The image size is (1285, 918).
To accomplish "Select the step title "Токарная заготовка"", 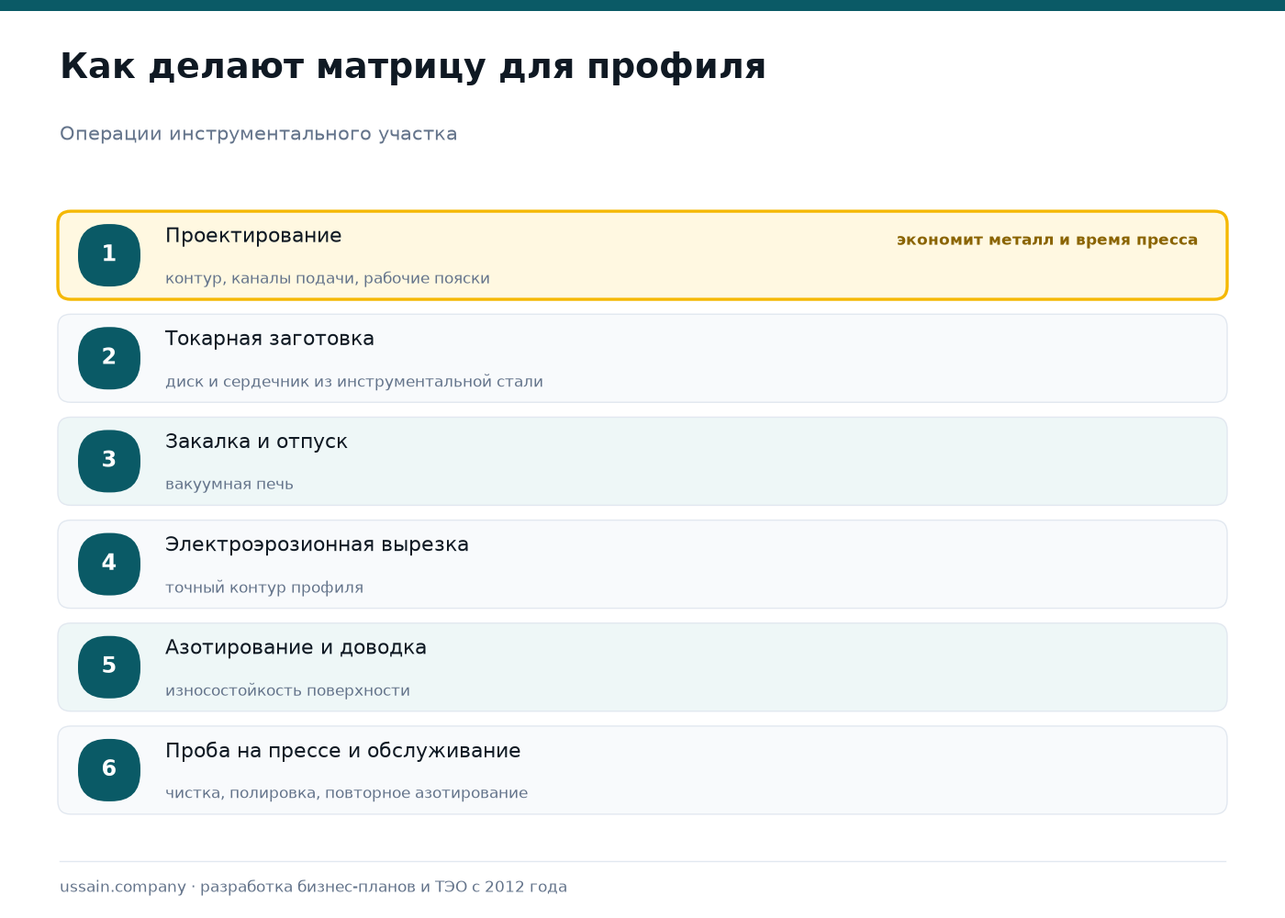I will click(270, 339).
